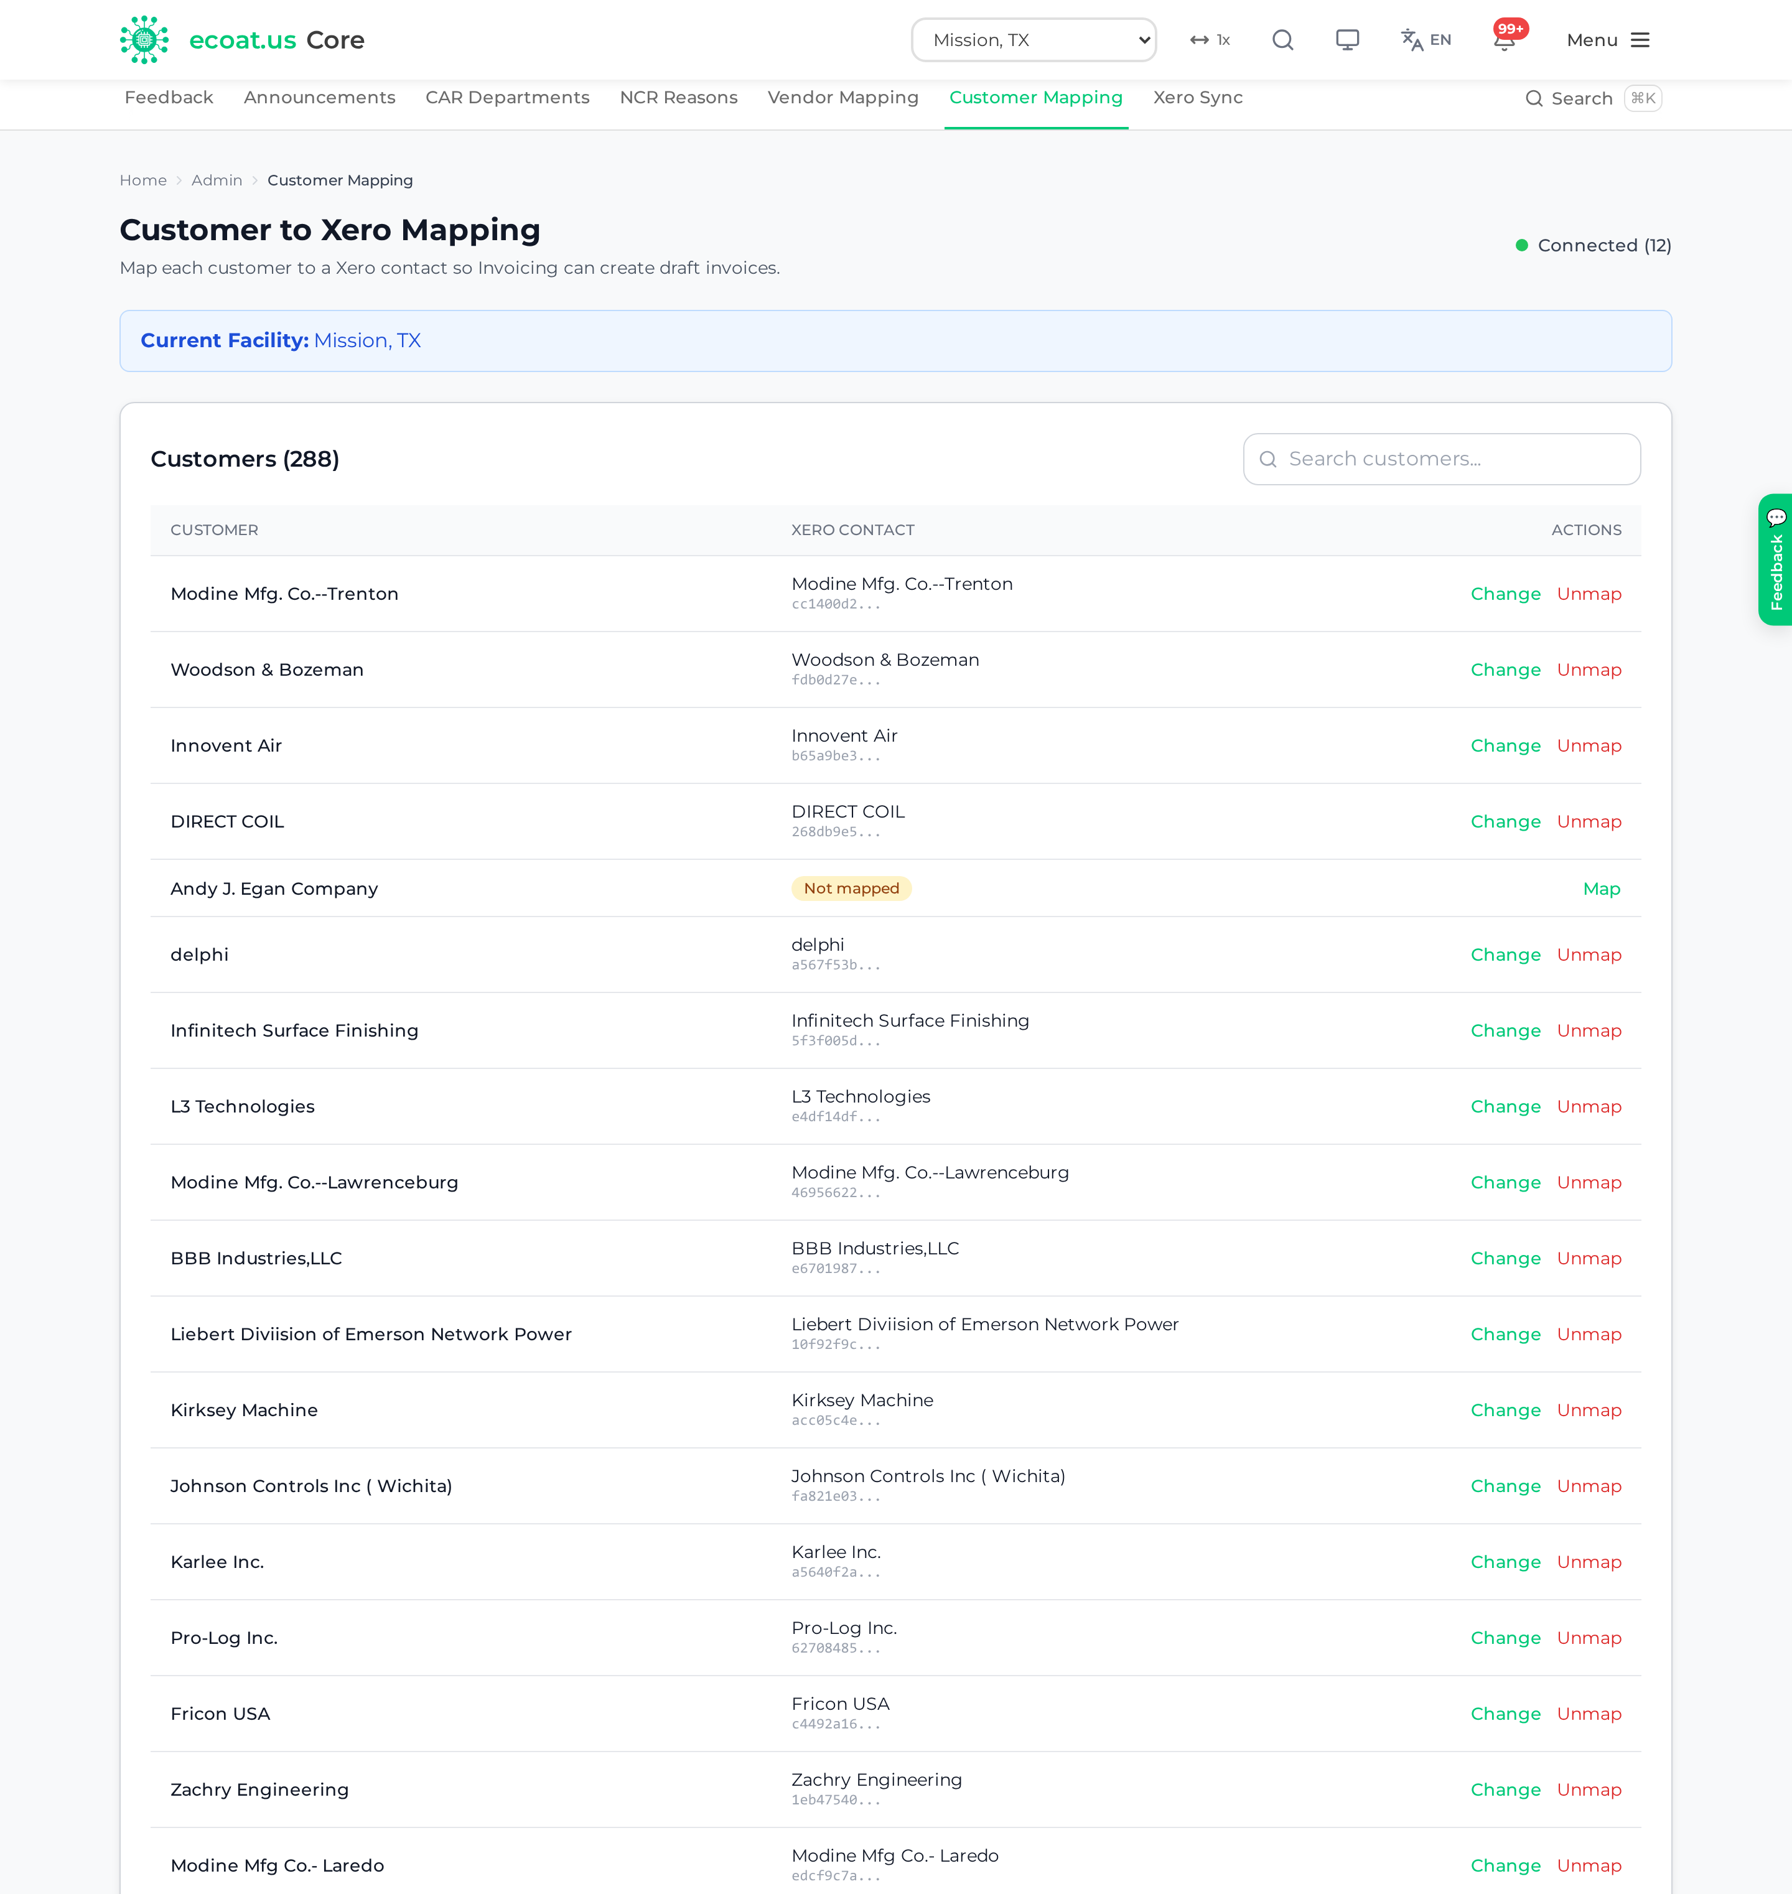Unmap Innovent Air
Viewport: 1792px width, 1894px height.
pyautogui.click(x=1589, y=746)
